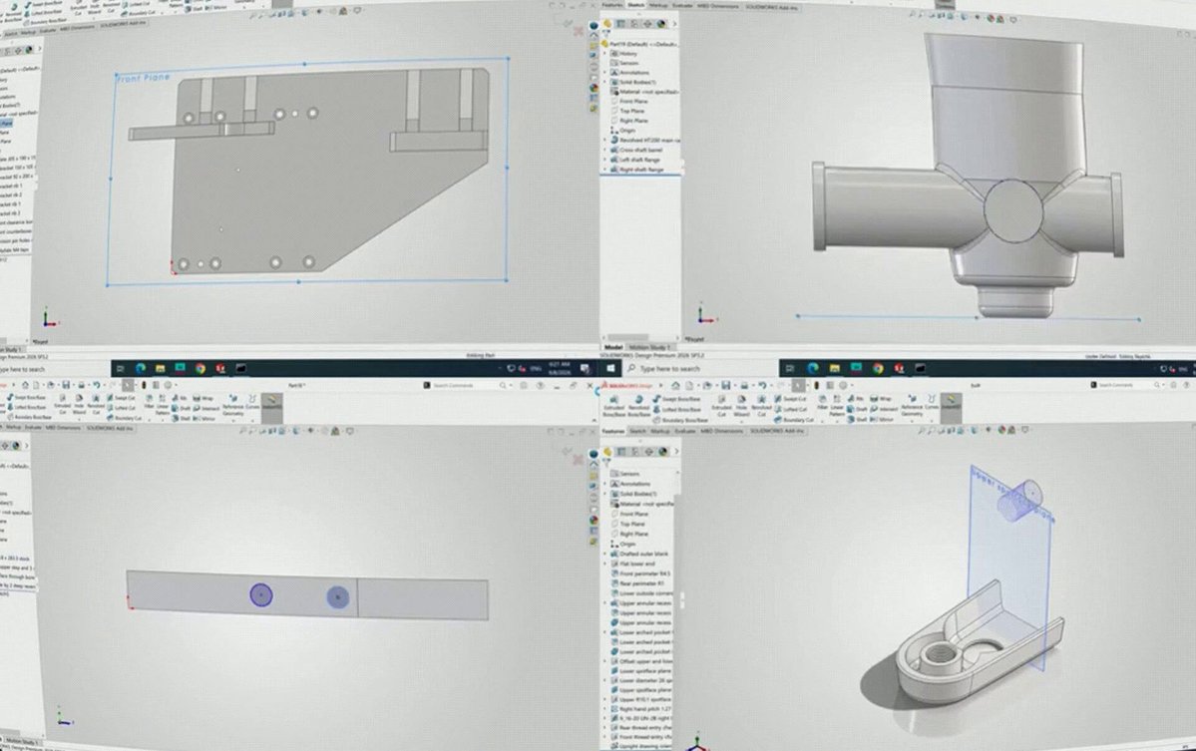Viewport: 1196px width, 751px height.
Task: Open the ConfigurationManager tab in the clip model window
Action: point(634,452)
